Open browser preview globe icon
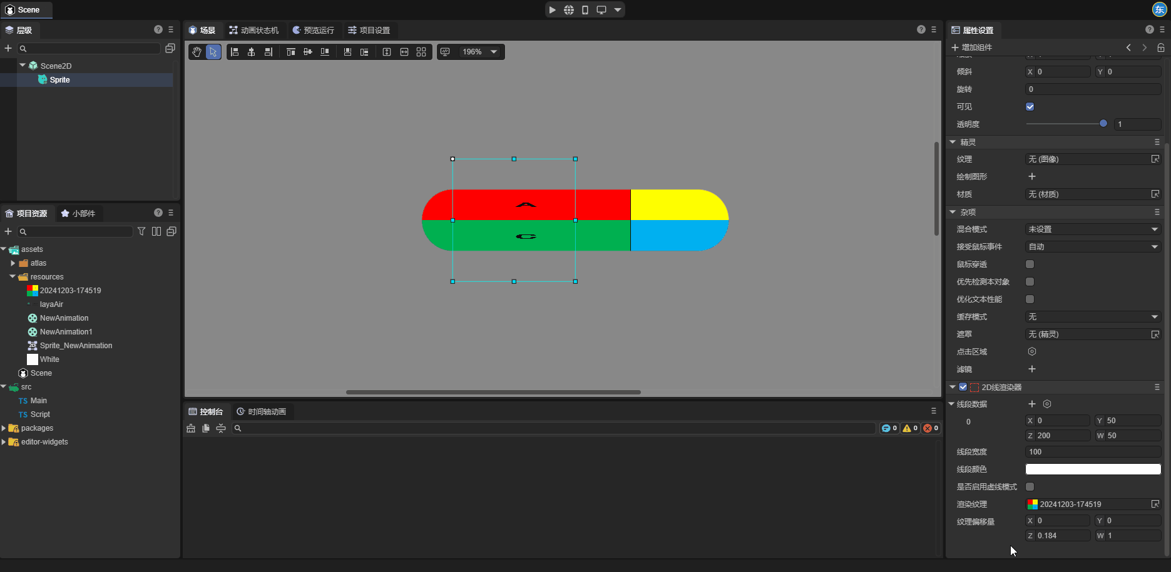The height and width of the screenshot is (572, 1171). click(568, 10)
